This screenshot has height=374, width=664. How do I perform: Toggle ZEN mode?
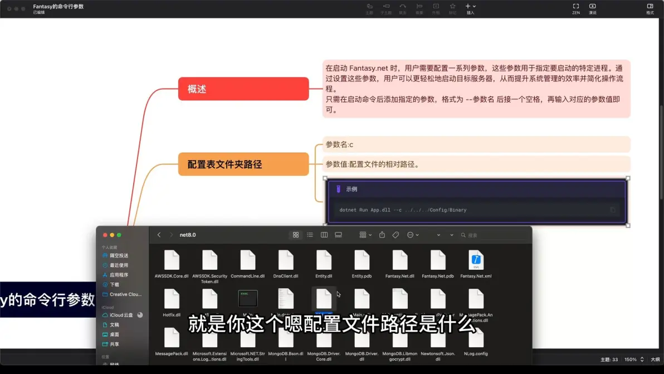576,8
